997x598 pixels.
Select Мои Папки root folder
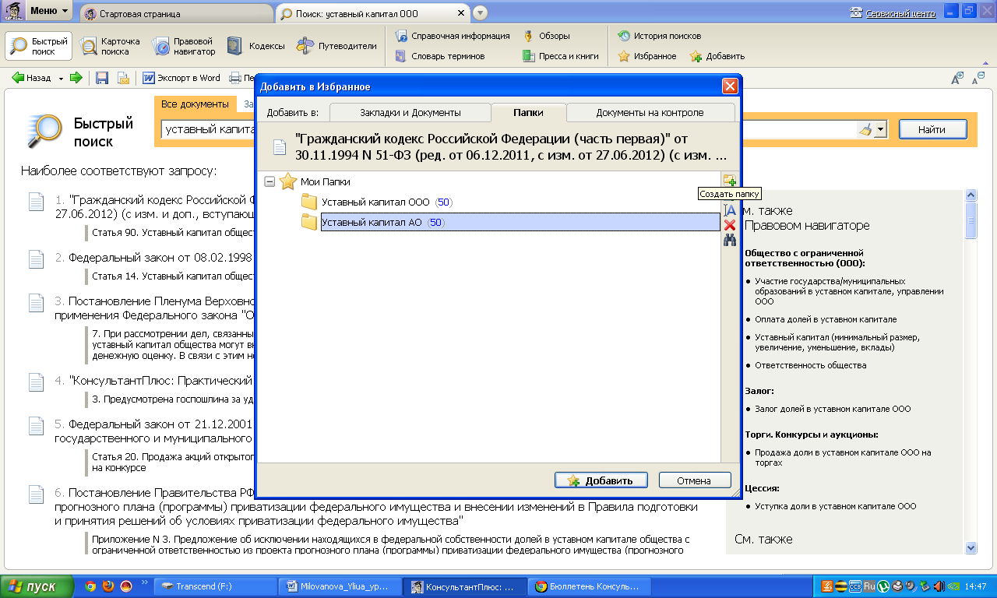pos(315,181)
